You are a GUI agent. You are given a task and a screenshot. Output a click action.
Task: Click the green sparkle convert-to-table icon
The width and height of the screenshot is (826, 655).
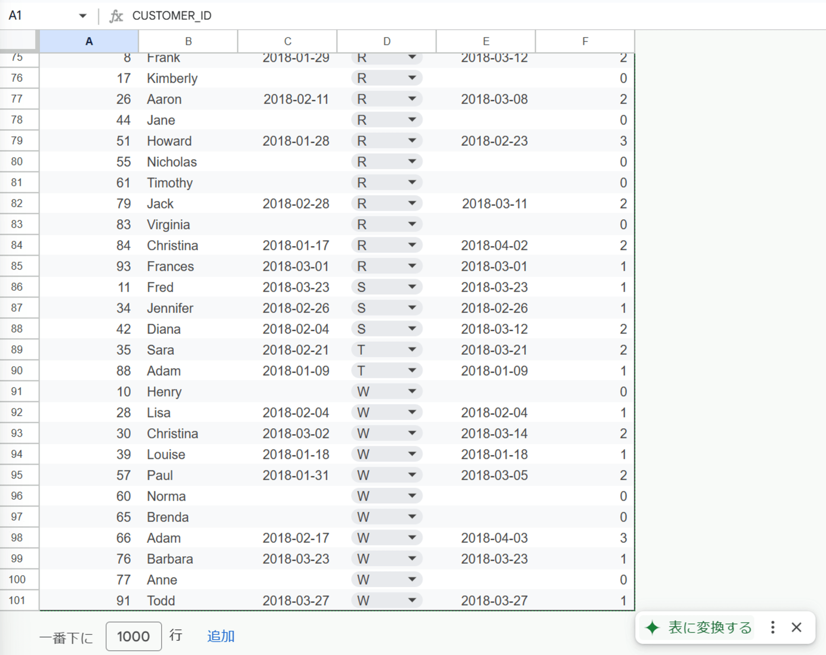pyautogui.click(x=653, y=628)
